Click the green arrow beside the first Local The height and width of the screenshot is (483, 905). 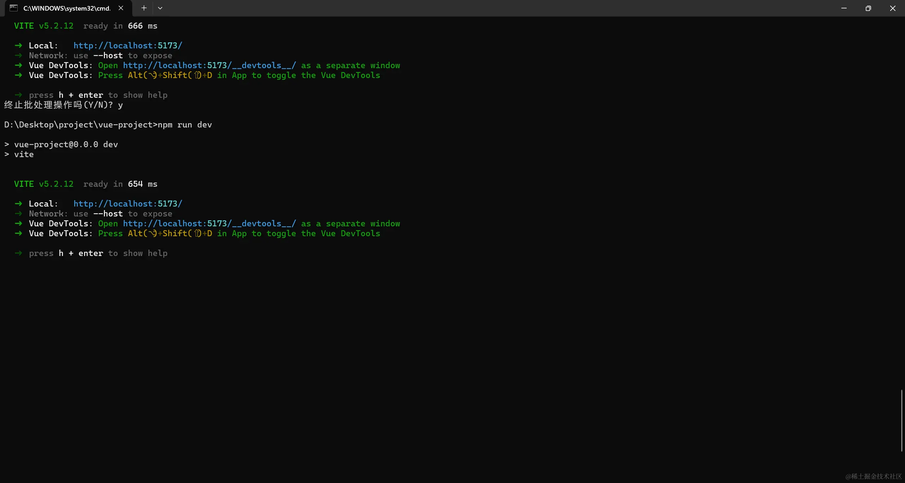18,46
